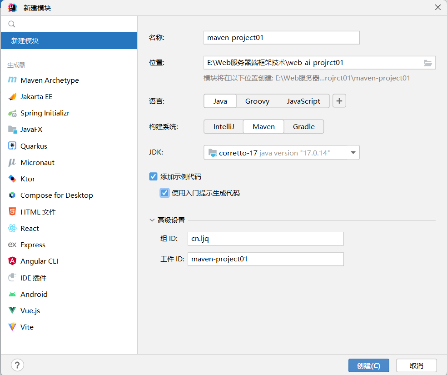The image size is (447, 375).
Task: Select the Quarkus entry
Action: click(69, 146)
